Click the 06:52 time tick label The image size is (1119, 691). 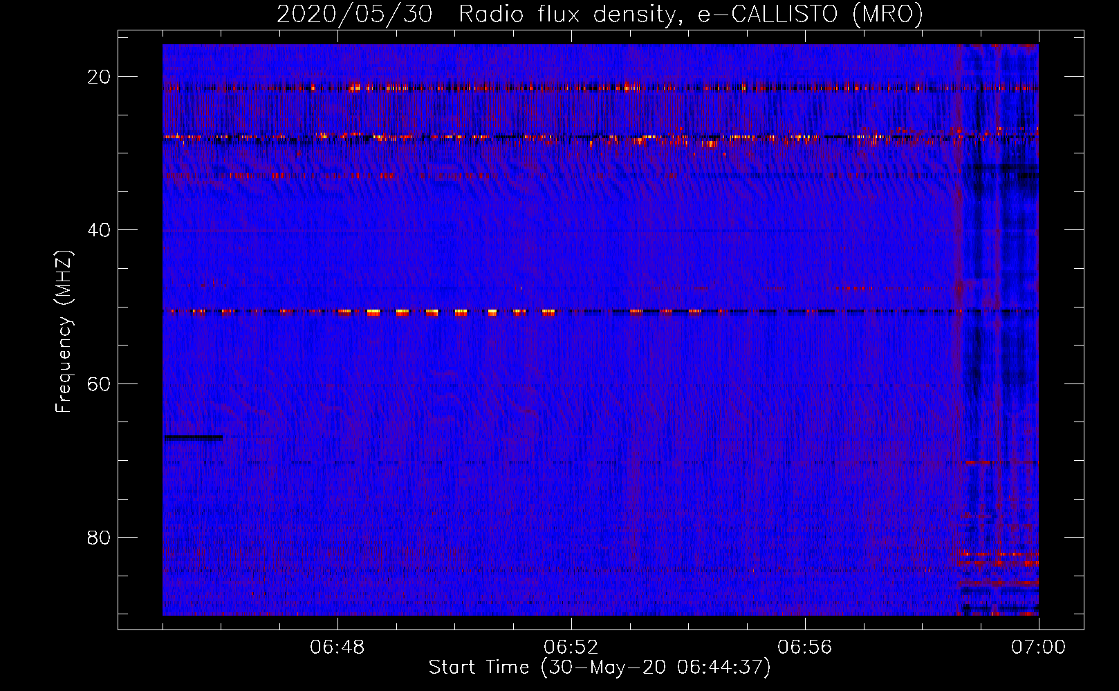[x=571, y=647]
